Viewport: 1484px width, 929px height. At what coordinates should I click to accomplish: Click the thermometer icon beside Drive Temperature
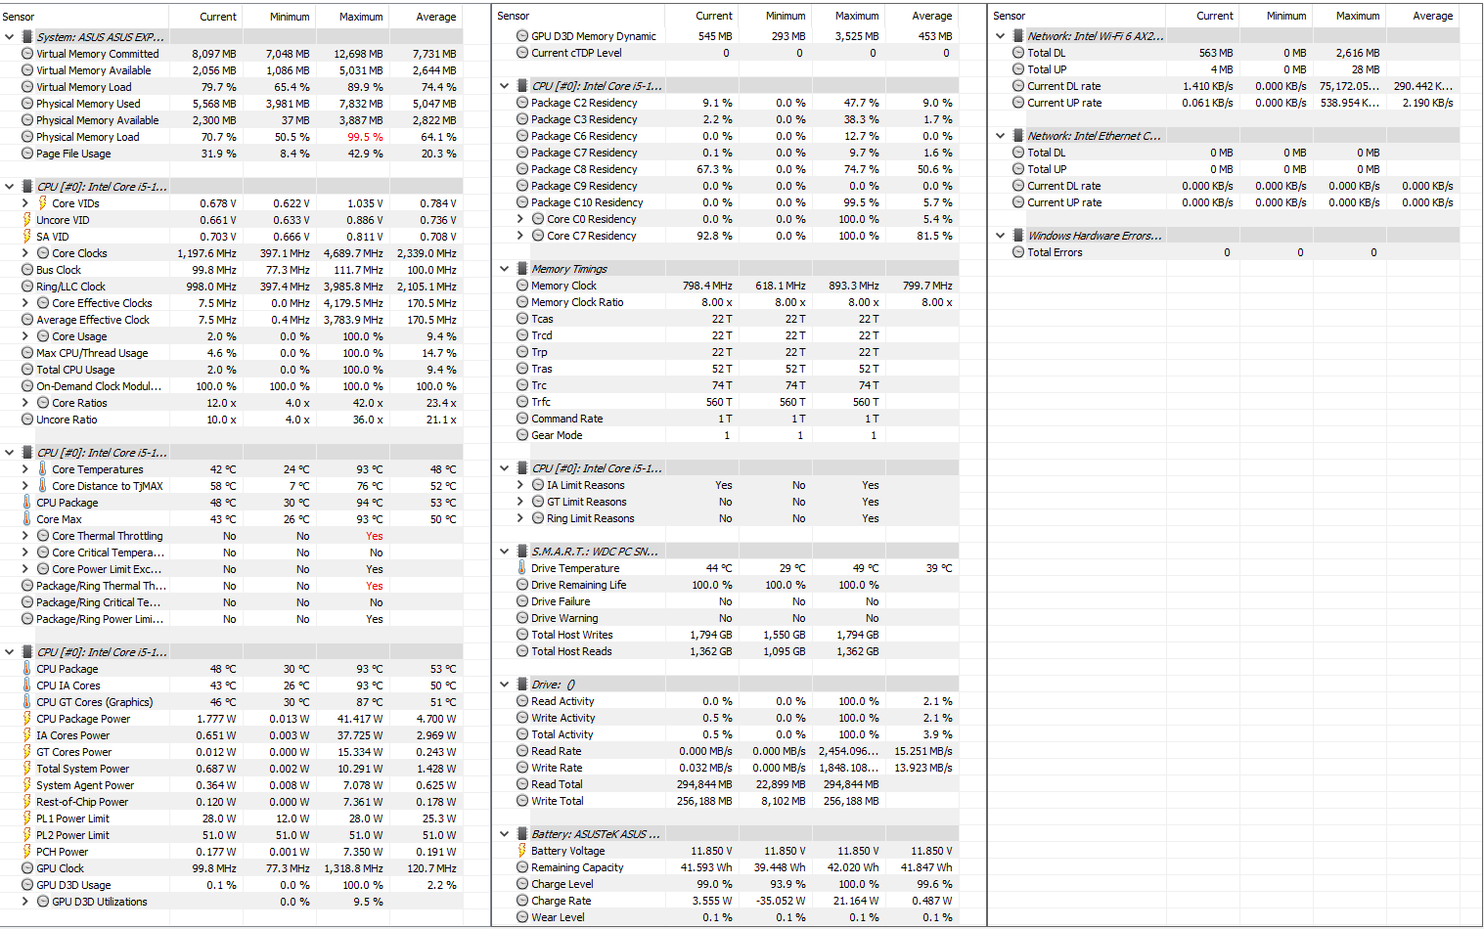[522, 568]
